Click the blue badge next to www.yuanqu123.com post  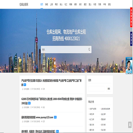pyautogui.click(x=55, y=117)
